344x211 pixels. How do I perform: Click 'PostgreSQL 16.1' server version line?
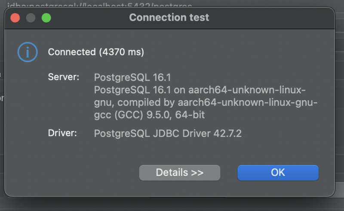pyautogui.click(x=132, y=77)
